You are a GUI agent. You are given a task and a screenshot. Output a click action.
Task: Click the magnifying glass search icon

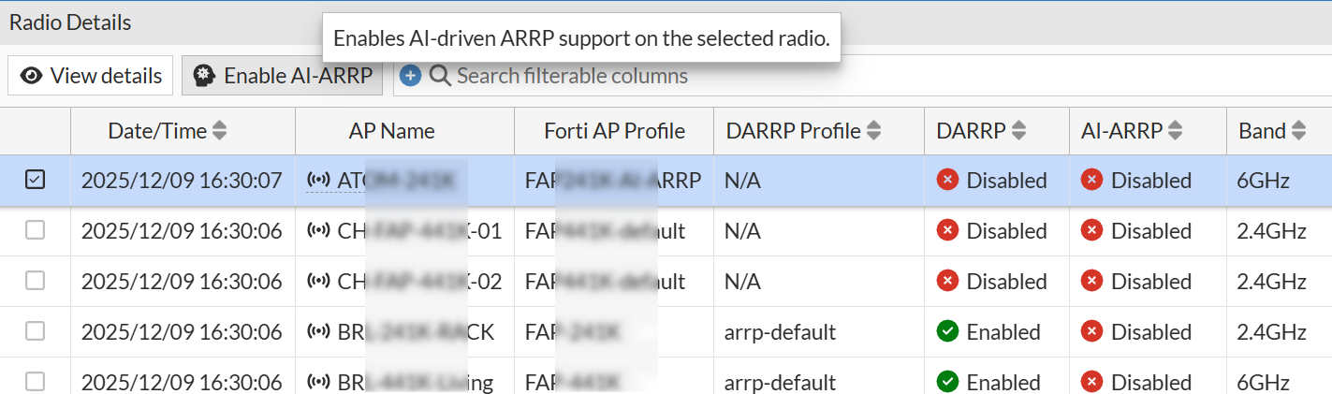[439, 76]
